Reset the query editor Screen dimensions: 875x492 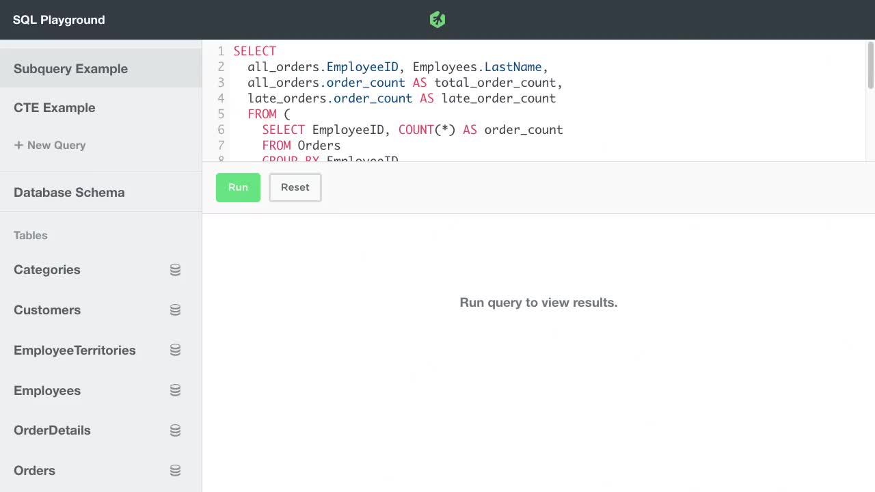point(295,187)
